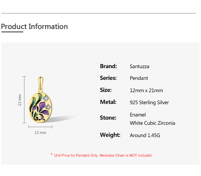The image size is (201, 176).
Task: Click the "21 mm" height dimension label
Action: 20,100
